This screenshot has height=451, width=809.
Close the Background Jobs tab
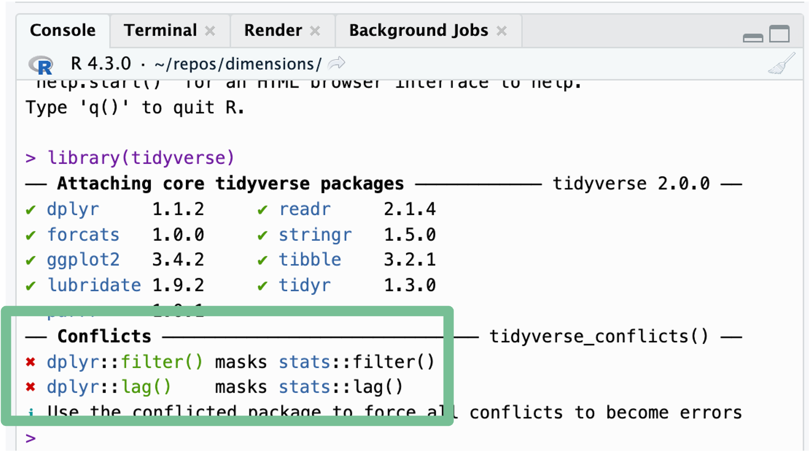point(502,31)
